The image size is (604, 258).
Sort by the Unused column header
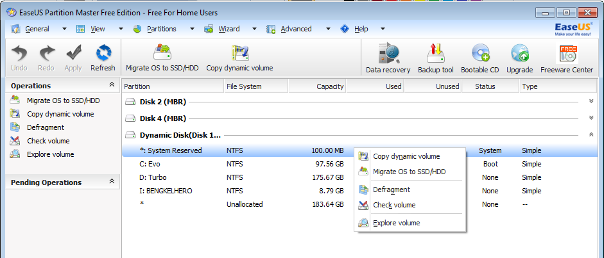[x=433, y=86]
